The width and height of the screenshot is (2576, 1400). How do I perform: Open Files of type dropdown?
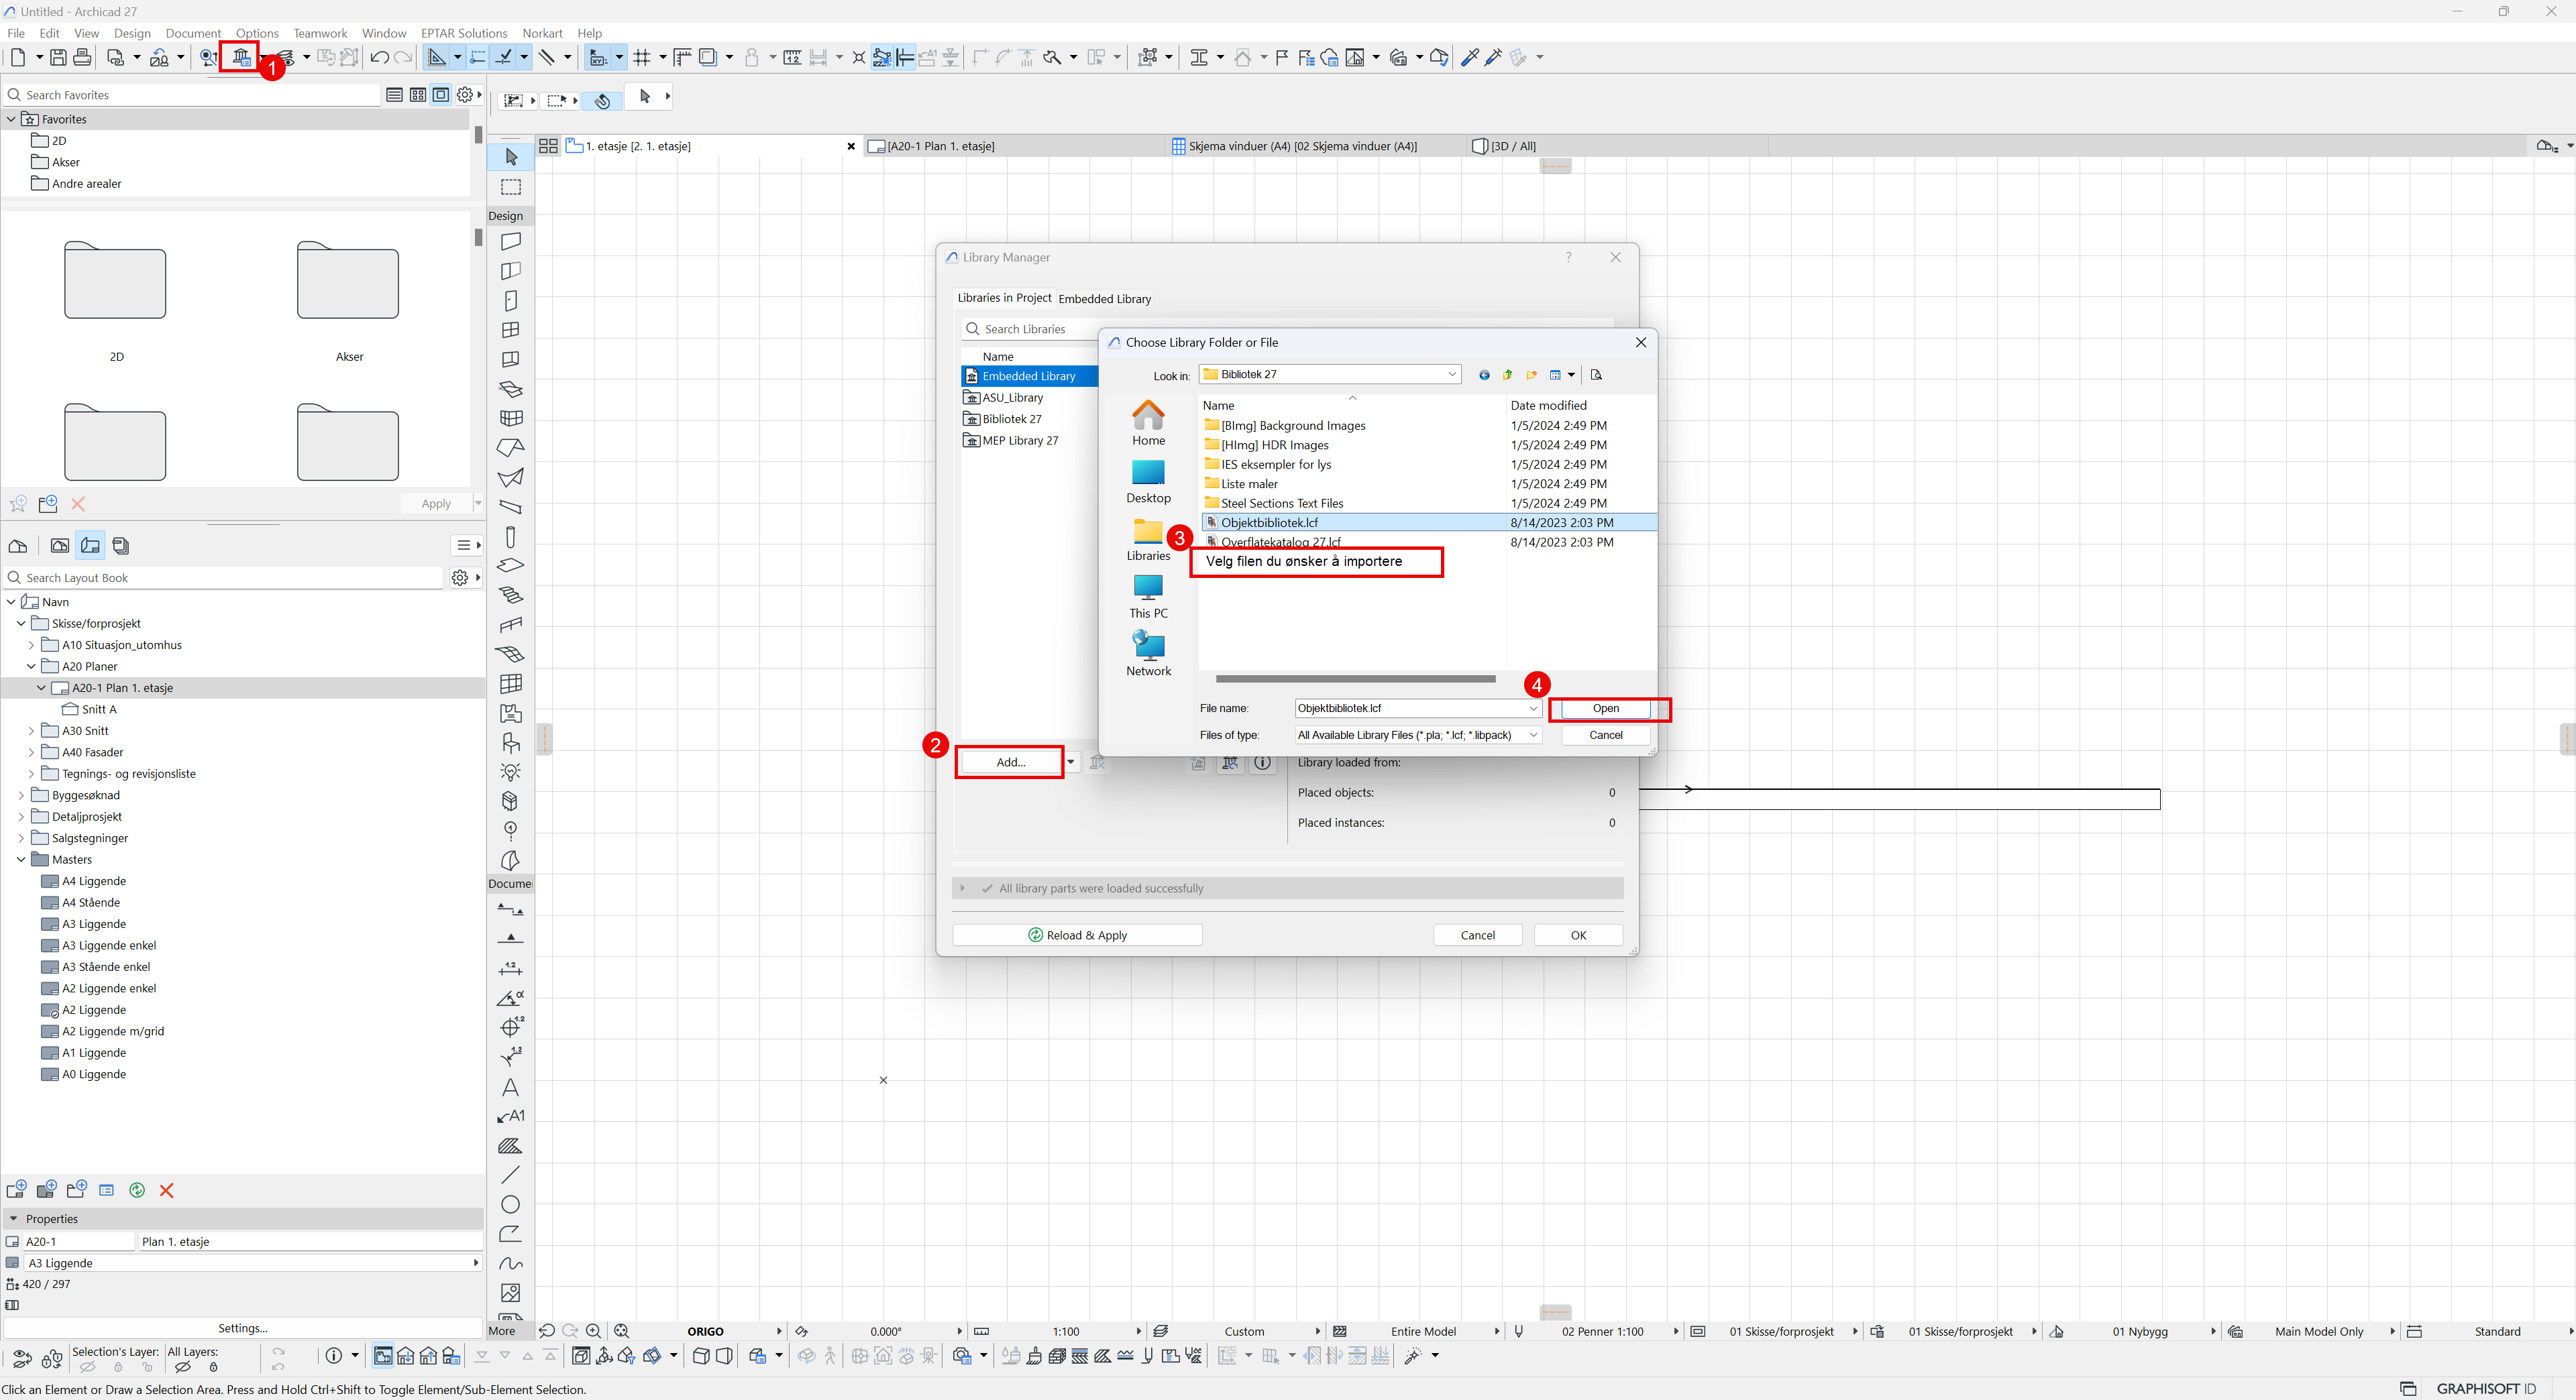(x=1533, y=734)
